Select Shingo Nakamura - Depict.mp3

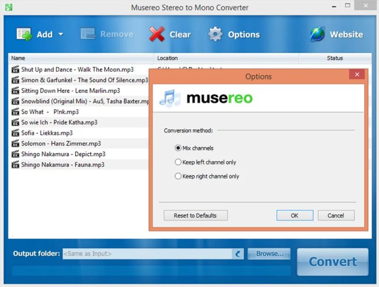point(63,154)
